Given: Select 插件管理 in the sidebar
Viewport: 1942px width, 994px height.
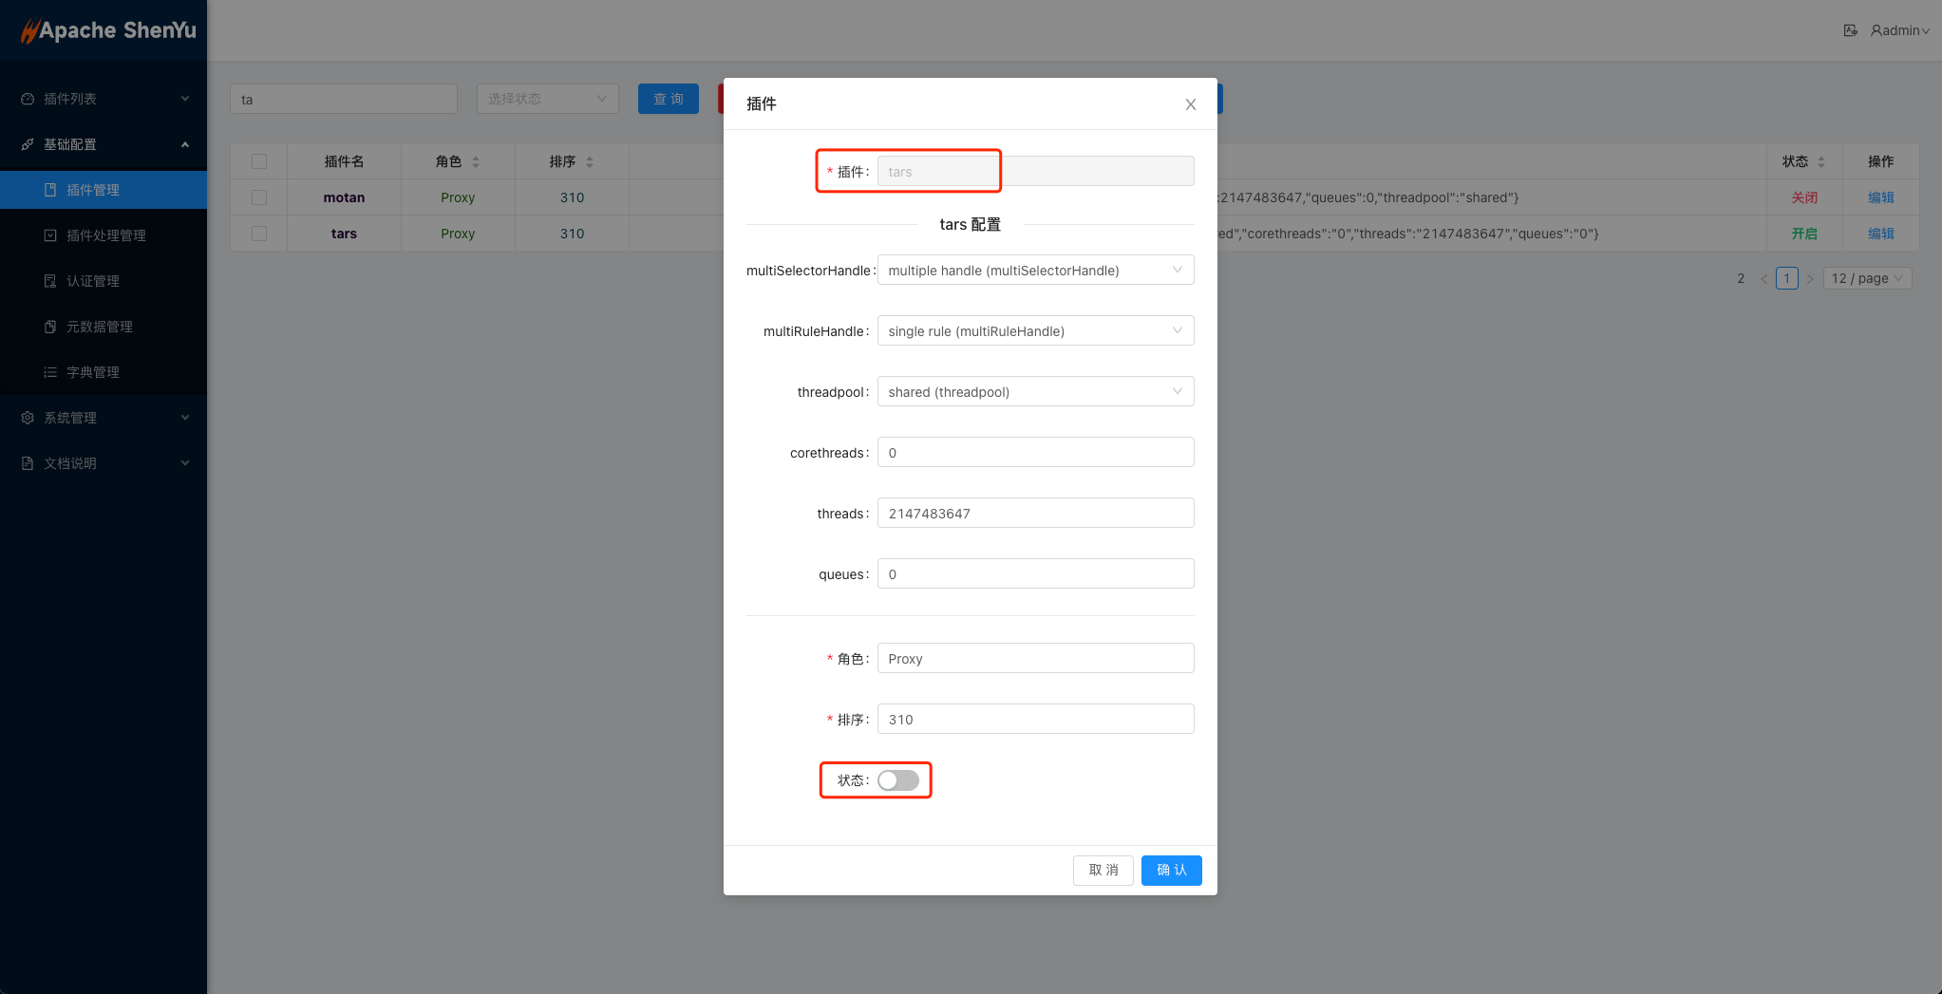Looking at the screenshot, I should coord(93,190).
